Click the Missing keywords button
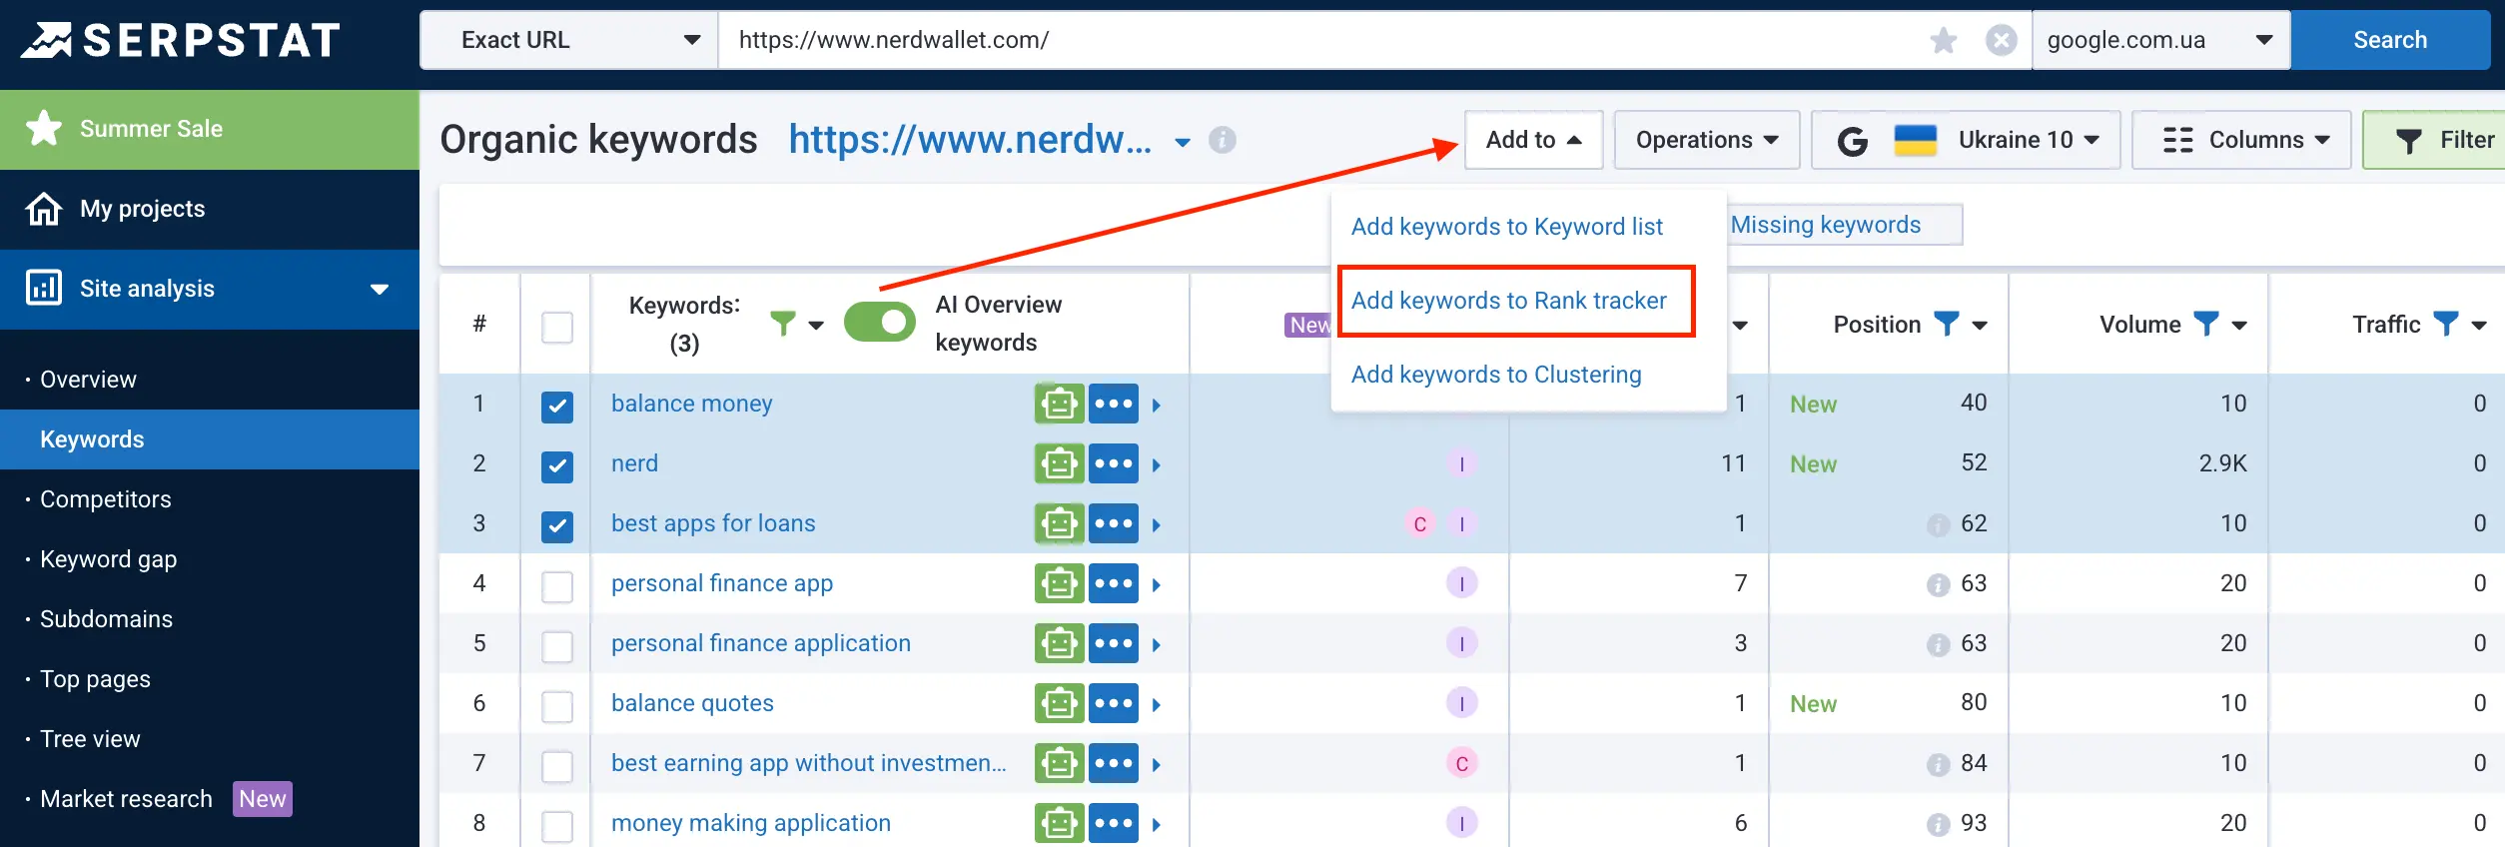Screen dimensions: 2505x847 tap(1845, 225)
